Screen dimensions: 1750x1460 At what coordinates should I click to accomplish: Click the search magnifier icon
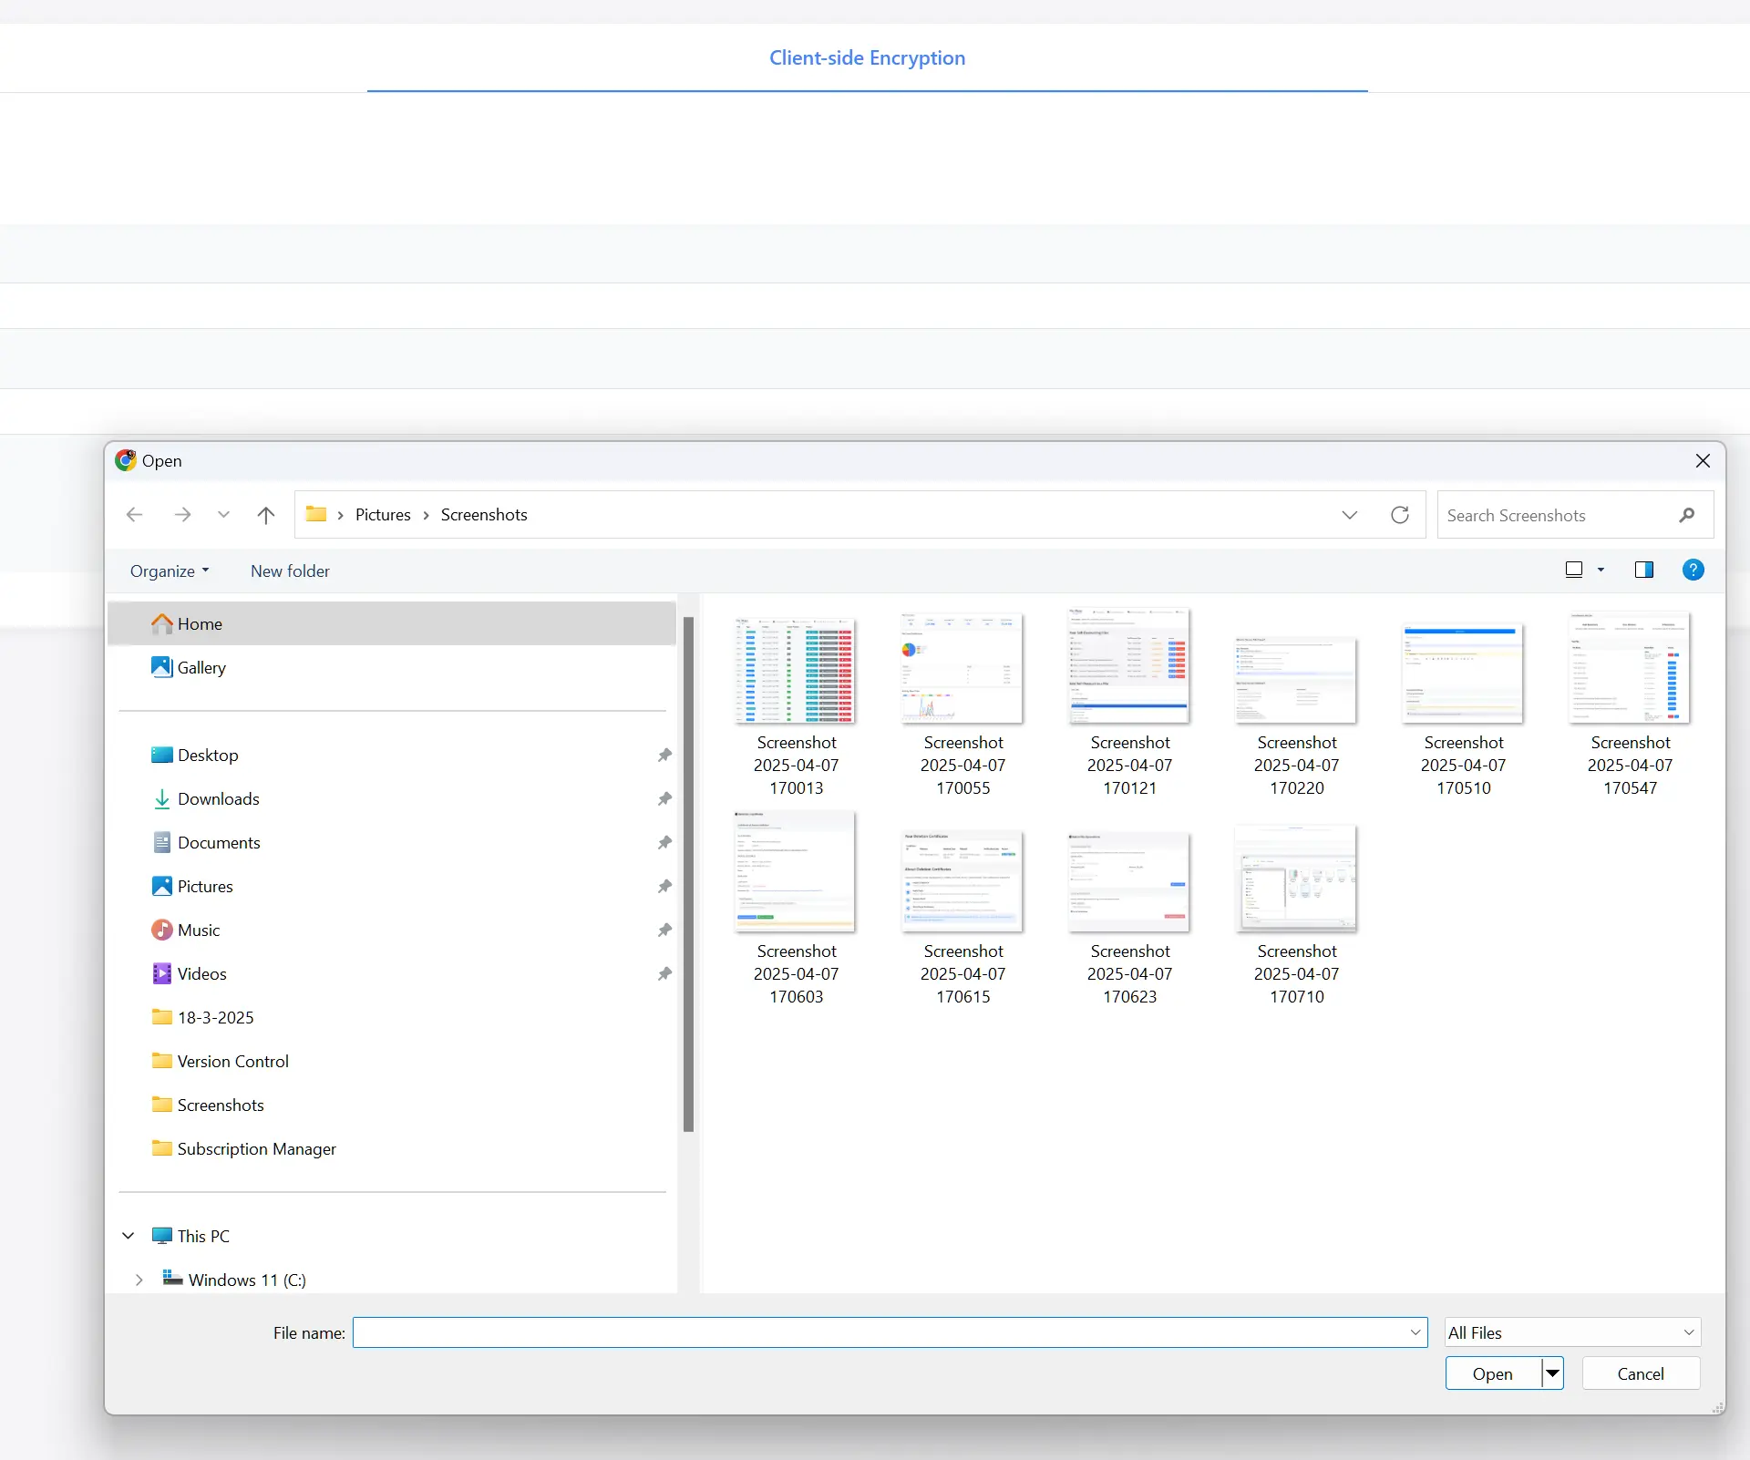[x=1687, y=515]
